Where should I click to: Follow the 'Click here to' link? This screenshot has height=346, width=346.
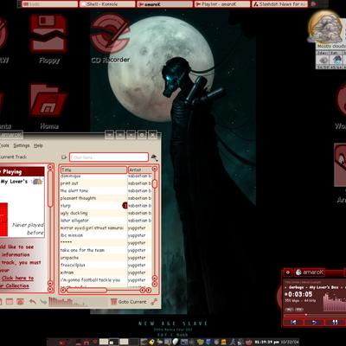coord(17,278)
